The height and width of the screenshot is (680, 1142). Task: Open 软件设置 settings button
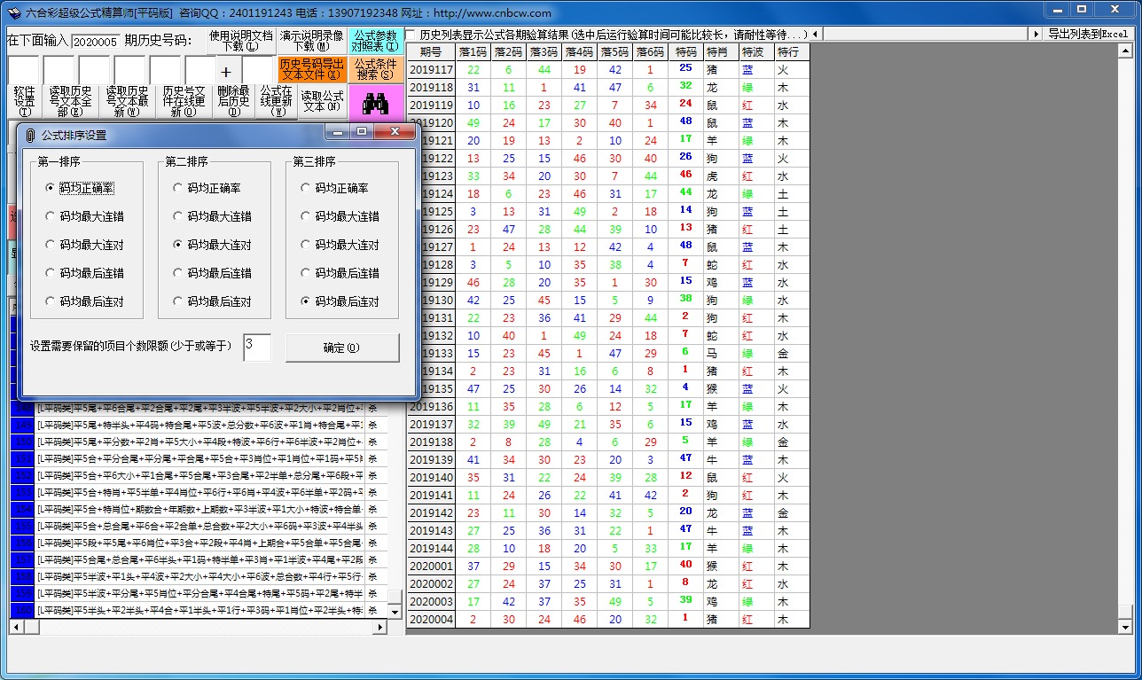click(x=25, y=101)
